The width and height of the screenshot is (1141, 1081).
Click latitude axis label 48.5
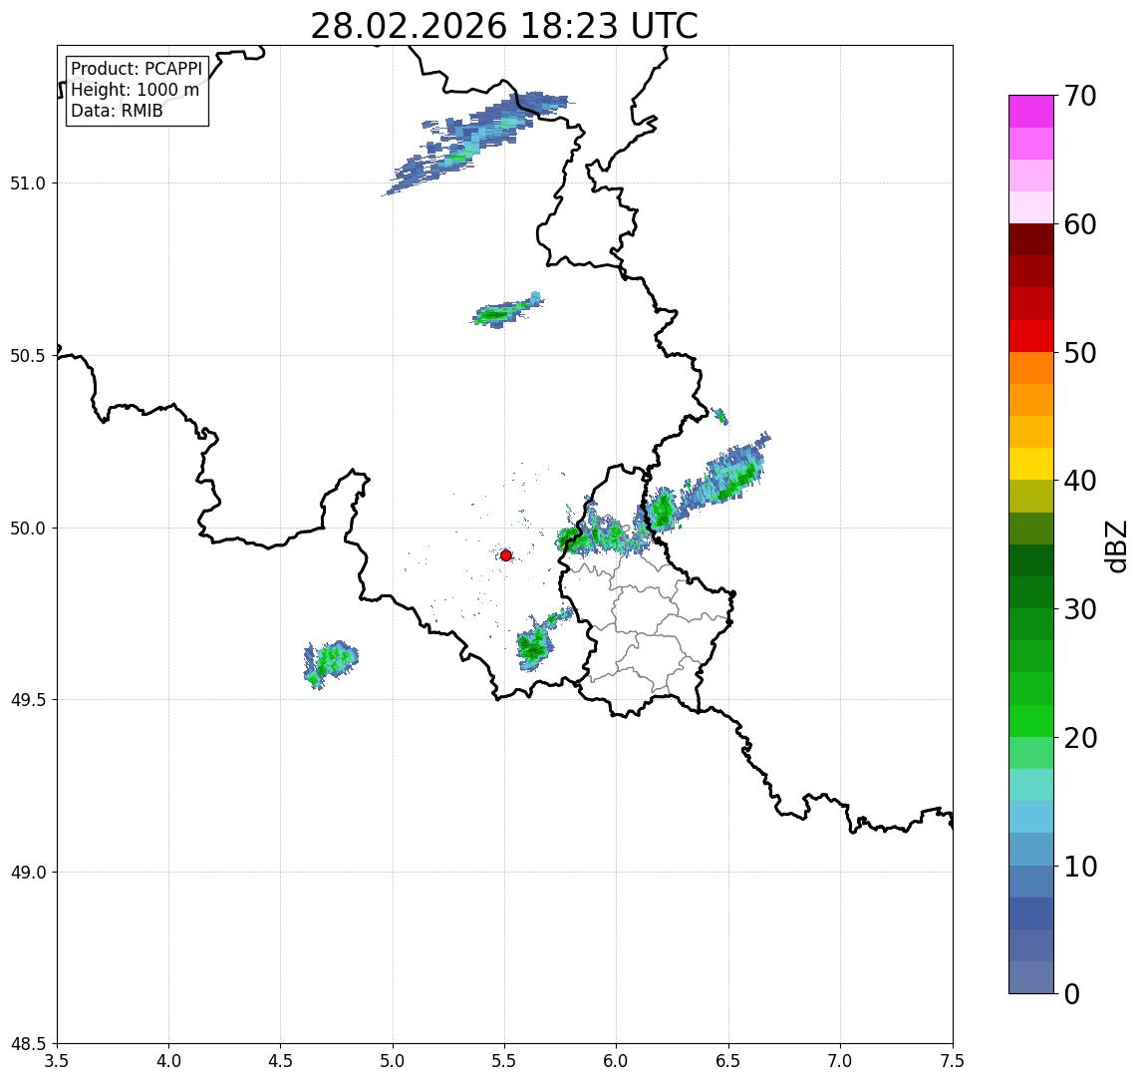tap(28, 1044)
